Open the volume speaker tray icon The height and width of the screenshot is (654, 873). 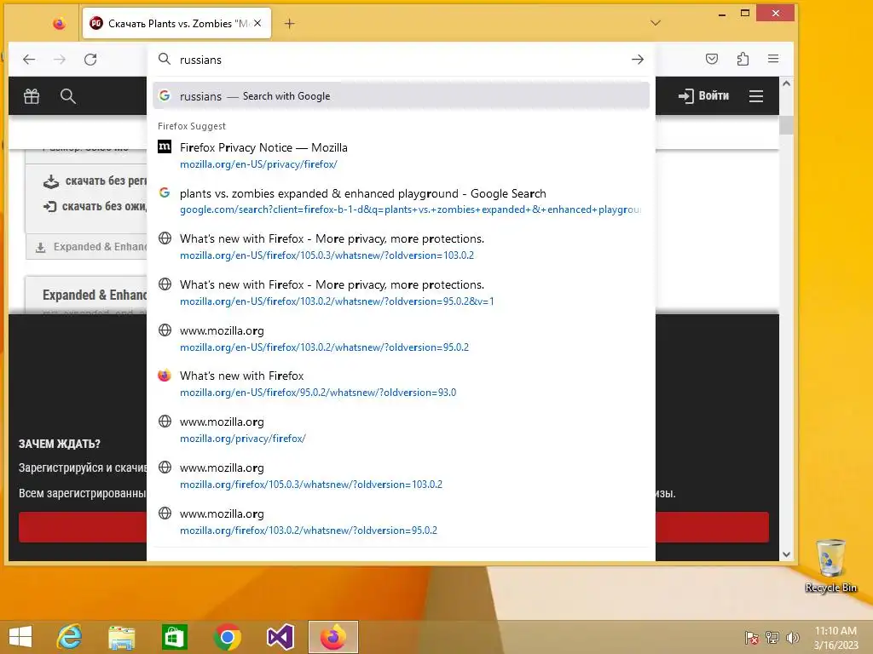792,638
